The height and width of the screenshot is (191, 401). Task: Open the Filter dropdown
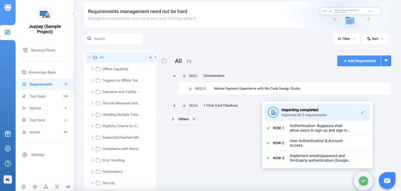[346, 39]
